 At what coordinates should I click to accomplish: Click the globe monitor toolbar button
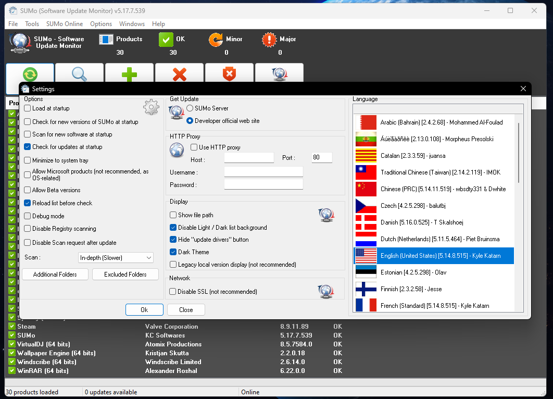pyautogui.click(x=279, y=73)
